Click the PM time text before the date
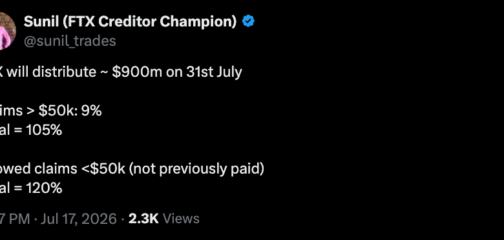 pyautogui.click(x=19, y=219)
